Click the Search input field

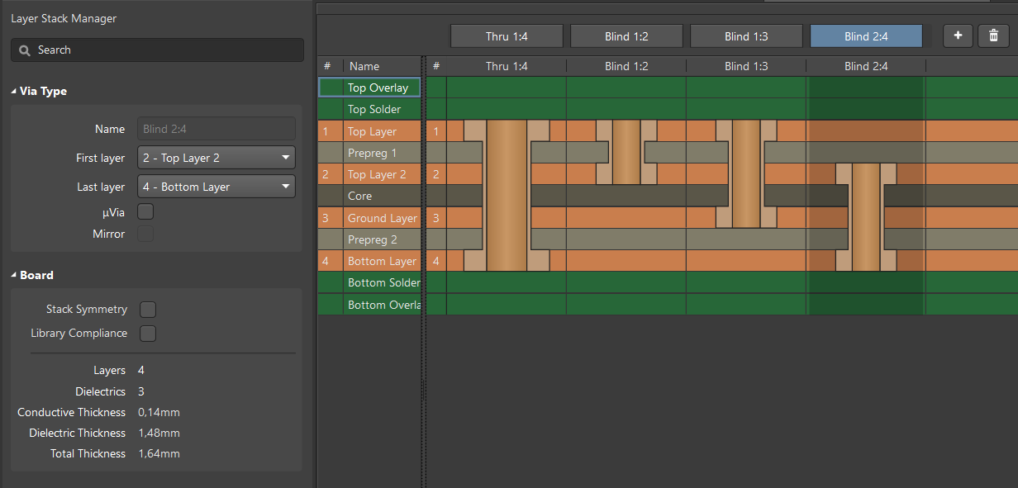click(x=165, y=50)
